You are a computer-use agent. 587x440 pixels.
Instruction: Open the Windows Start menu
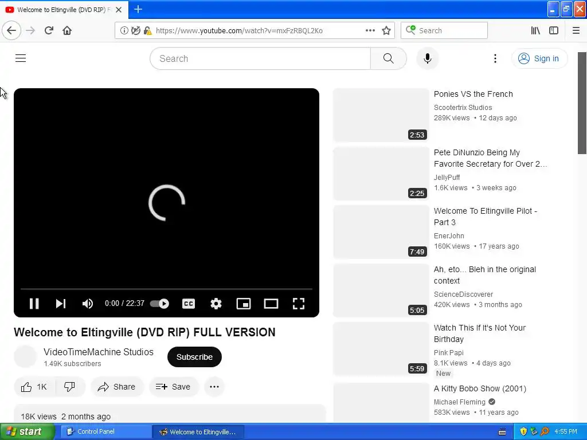pyautogui.click(x=28, y=432)
